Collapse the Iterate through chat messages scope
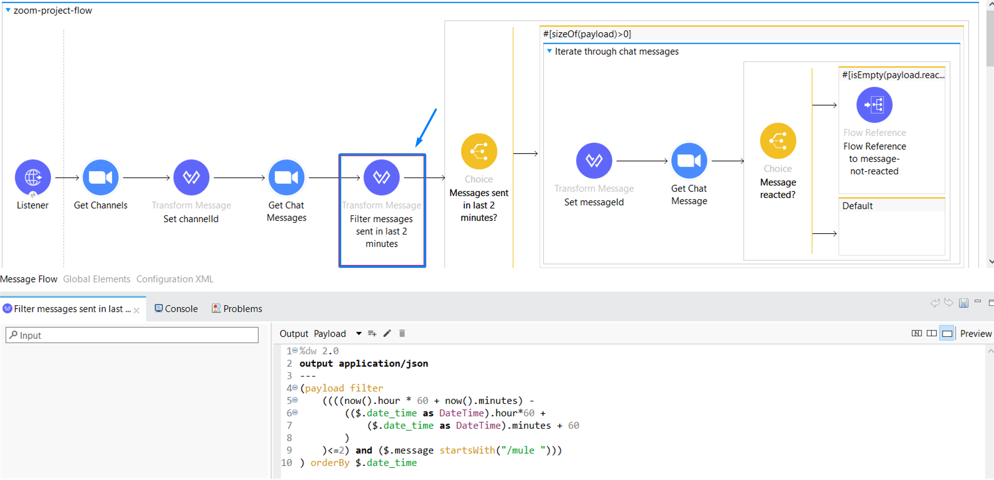The width and height of the screenshot is (994, 480). 549,51
